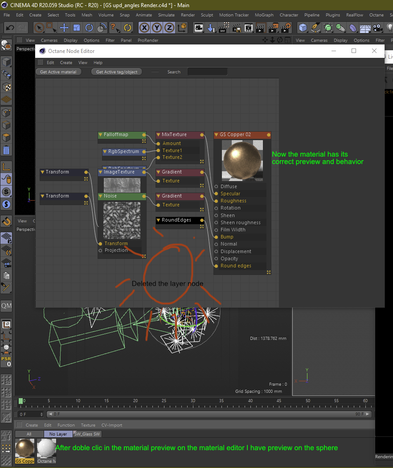Open the Create menu in Node Editor

coord(66,63)
